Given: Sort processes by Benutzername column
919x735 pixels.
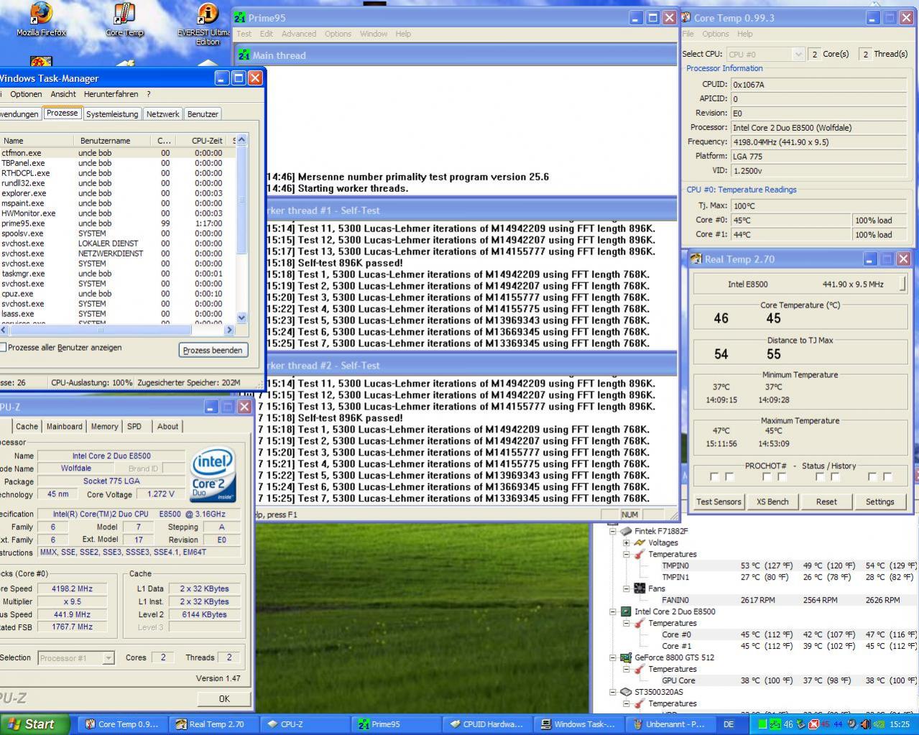Looking at the screenshot, I should 113,140.
